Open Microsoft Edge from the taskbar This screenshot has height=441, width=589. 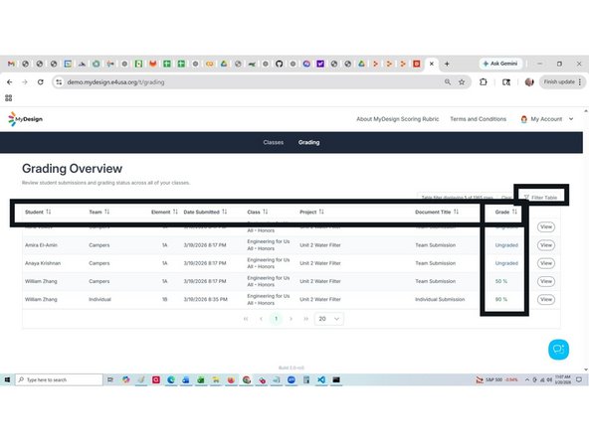click(x=171, y=379)
